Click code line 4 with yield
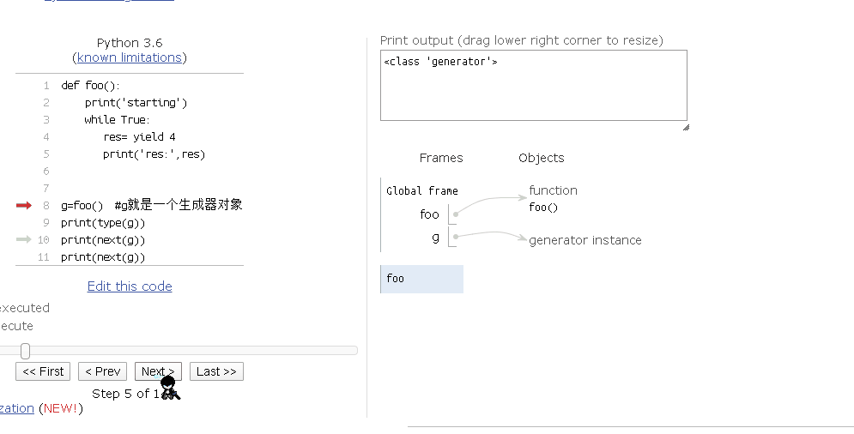The height and width of the screenshot is (434, 854). (x=139, y=136)
